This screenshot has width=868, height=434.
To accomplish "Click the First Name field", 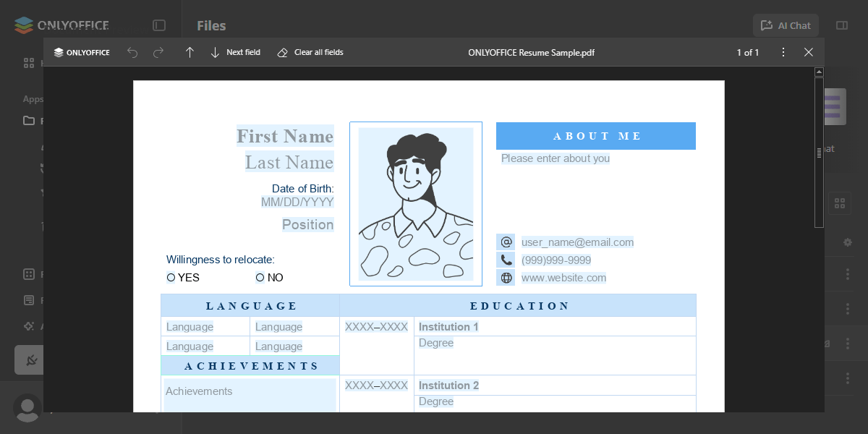I will [x=285, y=136].
